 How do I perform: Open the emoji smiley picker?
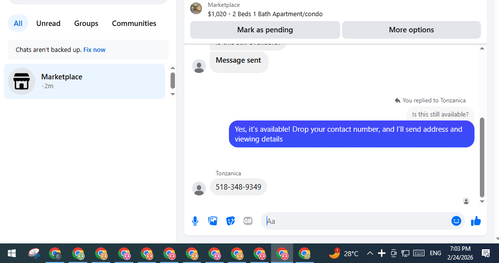(x=456, y=221)
